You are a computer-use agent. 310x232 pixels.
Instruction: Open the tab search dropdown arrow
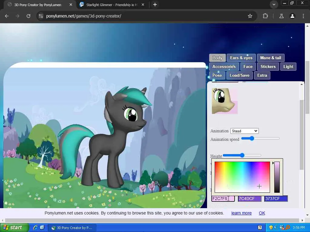(274, 5)
